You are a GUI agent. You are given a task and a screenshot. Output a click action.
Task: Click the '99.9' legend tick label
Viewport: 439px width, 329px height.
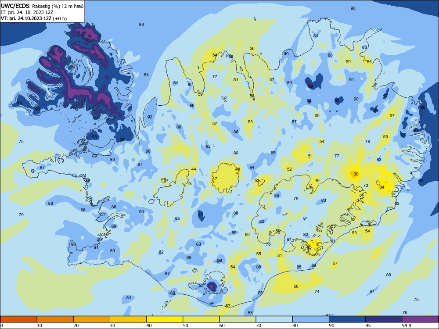[406, 325]
